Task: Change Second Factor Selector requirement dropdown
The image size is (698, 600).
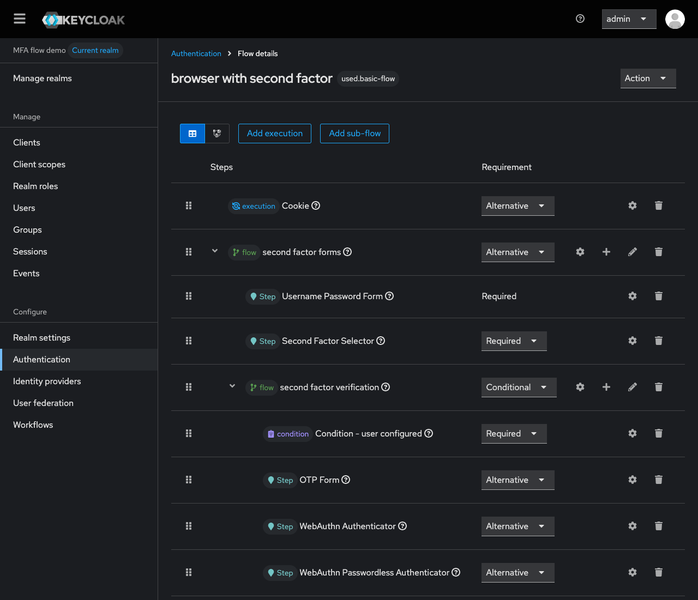Action: [514, 341]
